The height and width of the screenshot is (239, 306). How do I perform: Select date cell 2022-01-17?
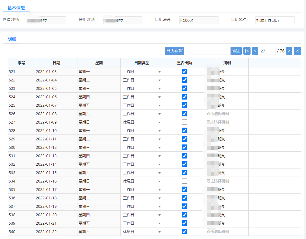click(56, 190)
